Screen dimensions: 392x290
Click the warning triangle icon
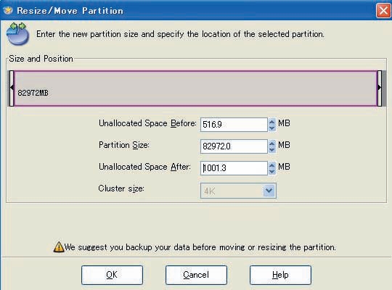click(59, 247)
